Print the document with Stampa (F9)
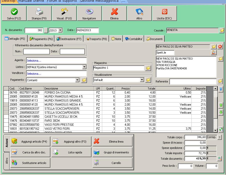This screenshot has width=226, height=175. coord(39,14)
